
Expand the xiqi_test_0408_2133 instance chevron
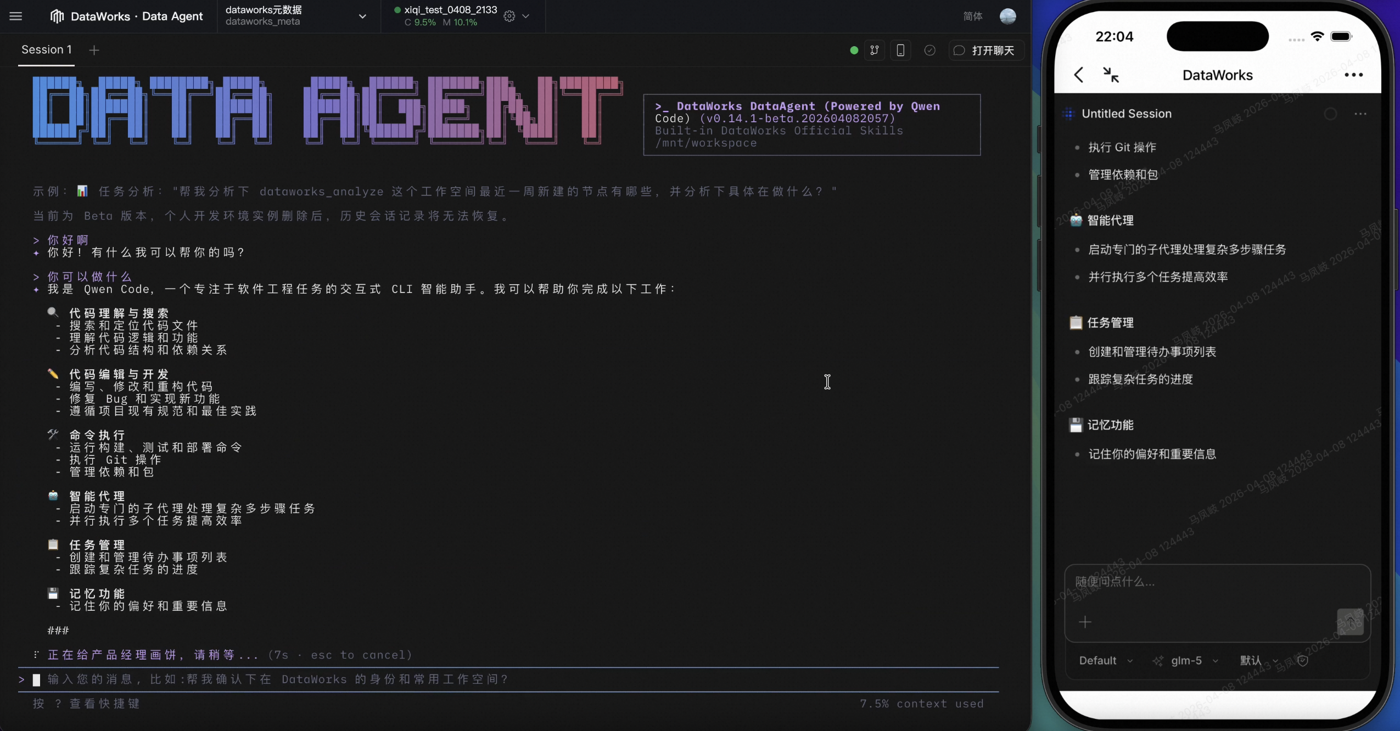526,16
